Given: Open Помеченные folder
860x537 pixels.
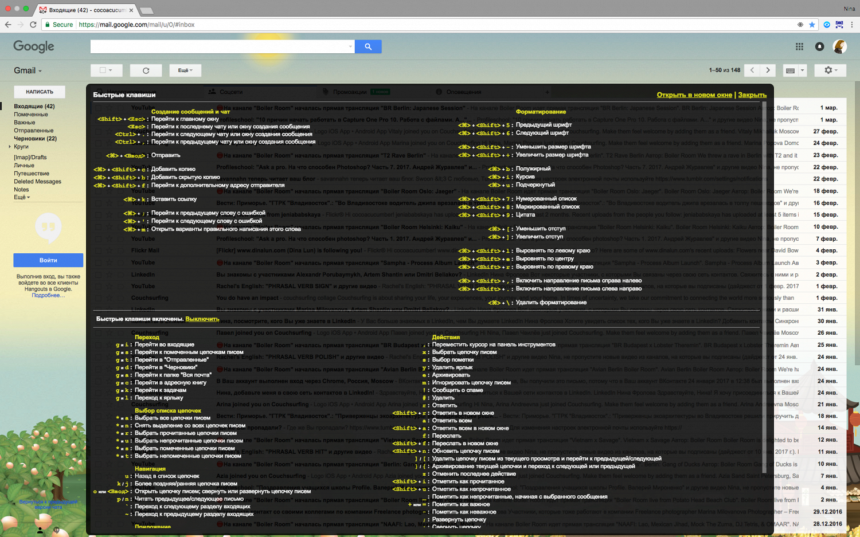Looking at the screenshot, I should point(31,114).
